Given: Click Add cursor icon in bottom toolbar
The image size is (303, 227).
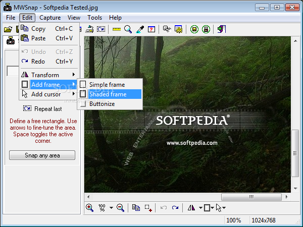Looking at the screenshot, I should pos(219,208).
